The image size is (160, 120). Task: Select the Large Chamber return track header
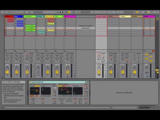tap(101, 16)
